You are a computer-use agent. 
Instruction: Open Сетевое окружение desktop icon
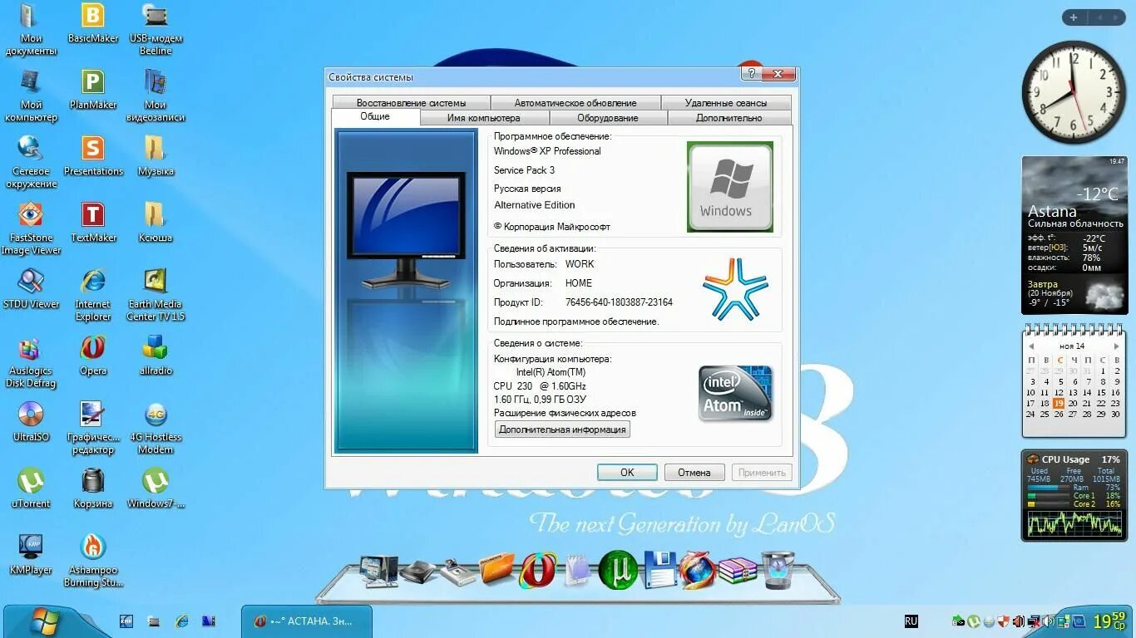(31, 162)
